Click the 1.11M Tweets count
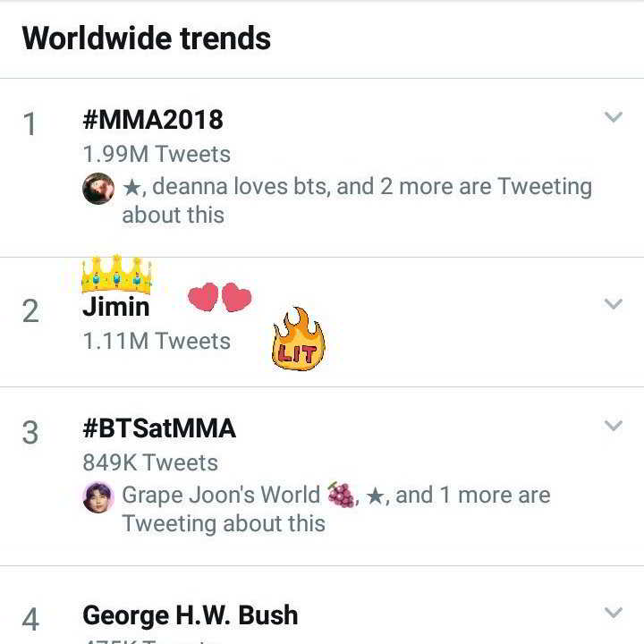644x644 pixels. (157, 341)
